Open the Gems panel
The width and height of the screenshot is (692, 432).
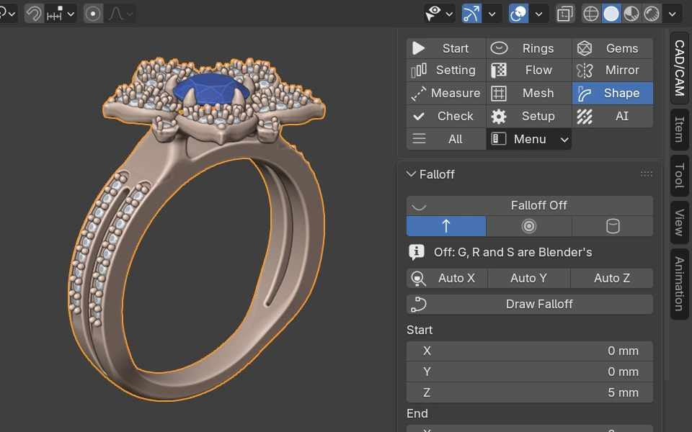click(613, 48)
